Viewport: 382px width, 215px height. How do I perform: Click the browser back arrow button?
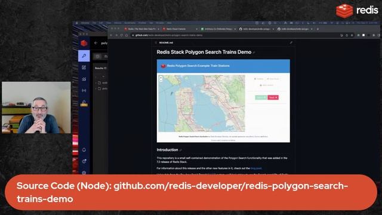pyautogui.click(x=111, y=35)
